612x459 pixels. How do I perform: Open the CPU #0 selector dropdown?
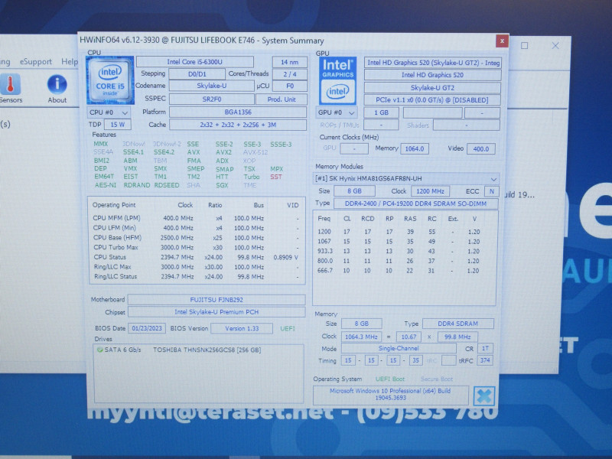[x=109, y=112]
